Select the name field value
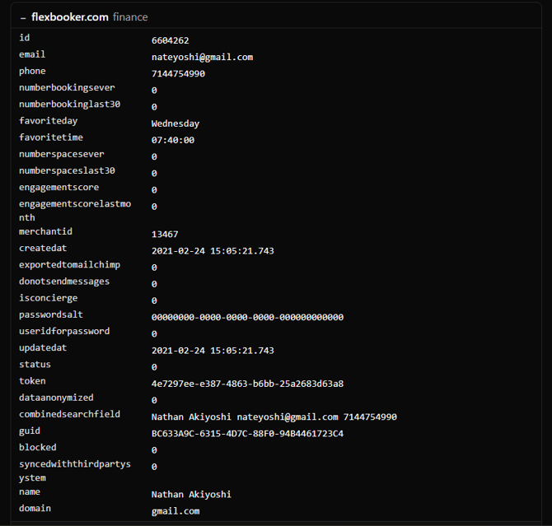Viewport: 552px width, 526px height. pyautogui.click(x=191, y=495)
